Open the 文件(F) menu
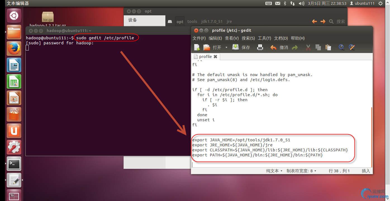Viewport: 390px width, 201px height. (x=199, y=38)
